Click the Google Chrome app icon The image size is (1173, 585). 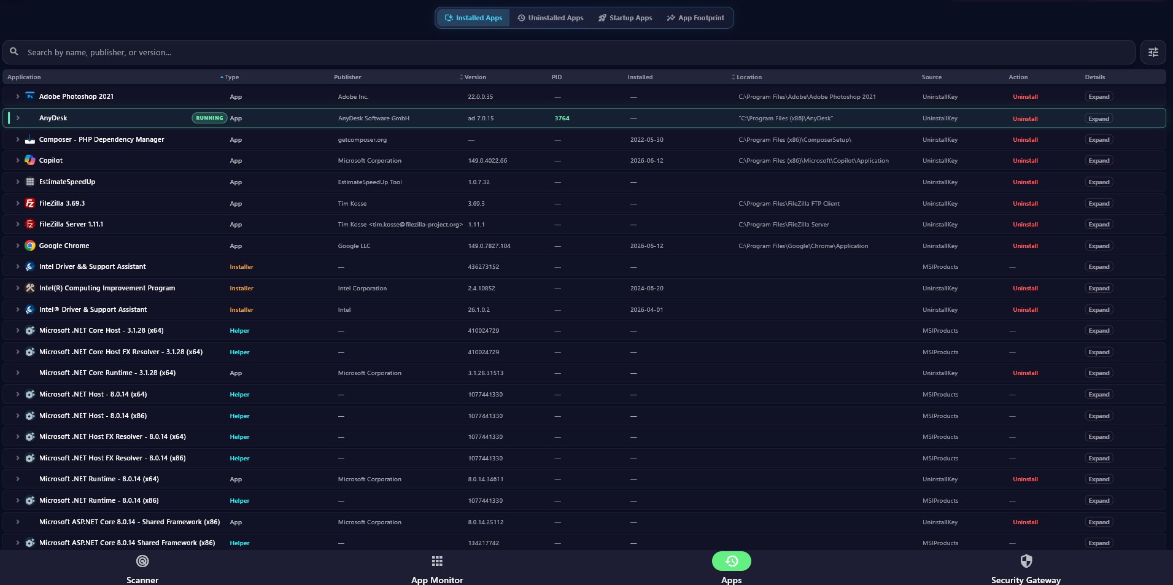(x=29, y=246)
